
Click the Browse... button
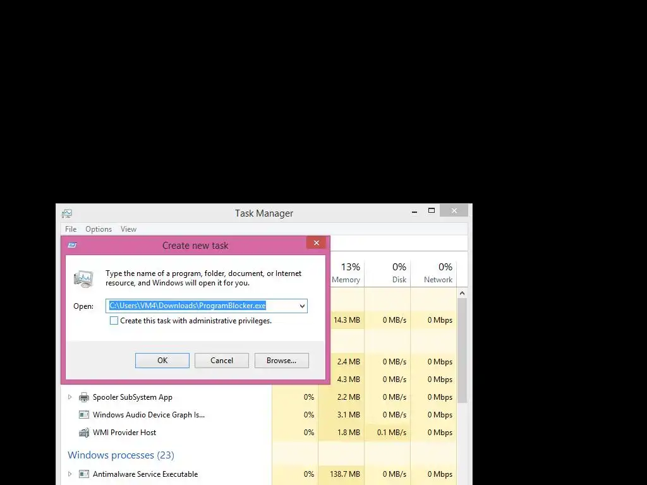point(281,361)
